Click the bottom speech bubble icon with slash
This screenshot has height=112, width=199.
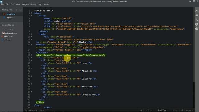tap(197, 29)
